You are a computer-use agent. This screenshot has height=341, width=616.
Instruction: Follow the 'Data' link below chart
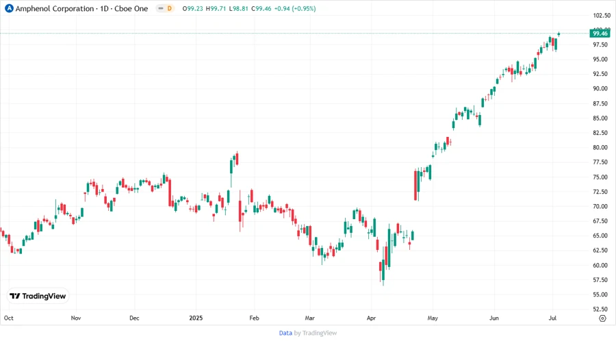[285, 333]
